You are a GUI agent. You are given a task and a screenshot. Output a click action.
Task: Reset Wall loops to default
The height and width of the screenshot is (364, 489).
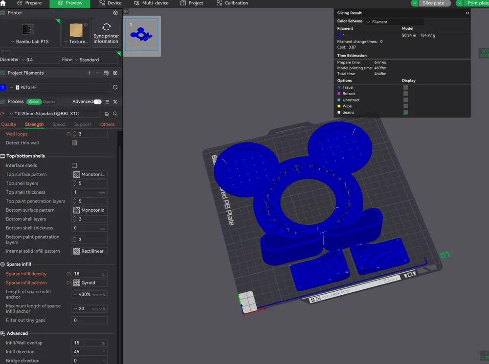(68, 134)
